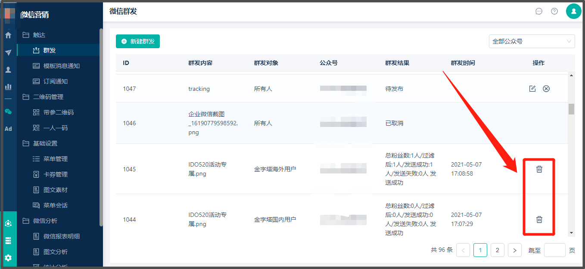The height and width of the screenshot is (269, 585).
Task: Open the 全部公众号 dropdown
Action: point(532,41)
